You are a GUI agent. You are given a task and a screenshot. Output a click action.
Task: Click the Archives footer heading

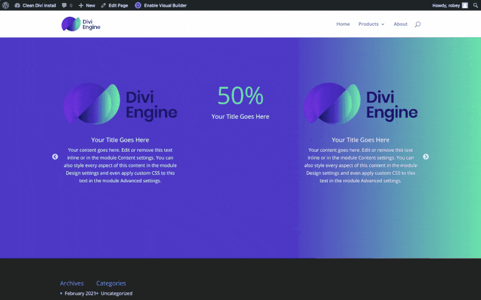(72, 283)
